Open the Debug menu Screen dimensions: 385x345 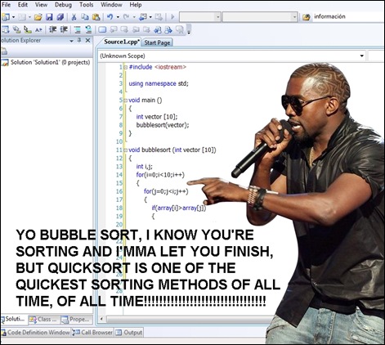[63, 5]
